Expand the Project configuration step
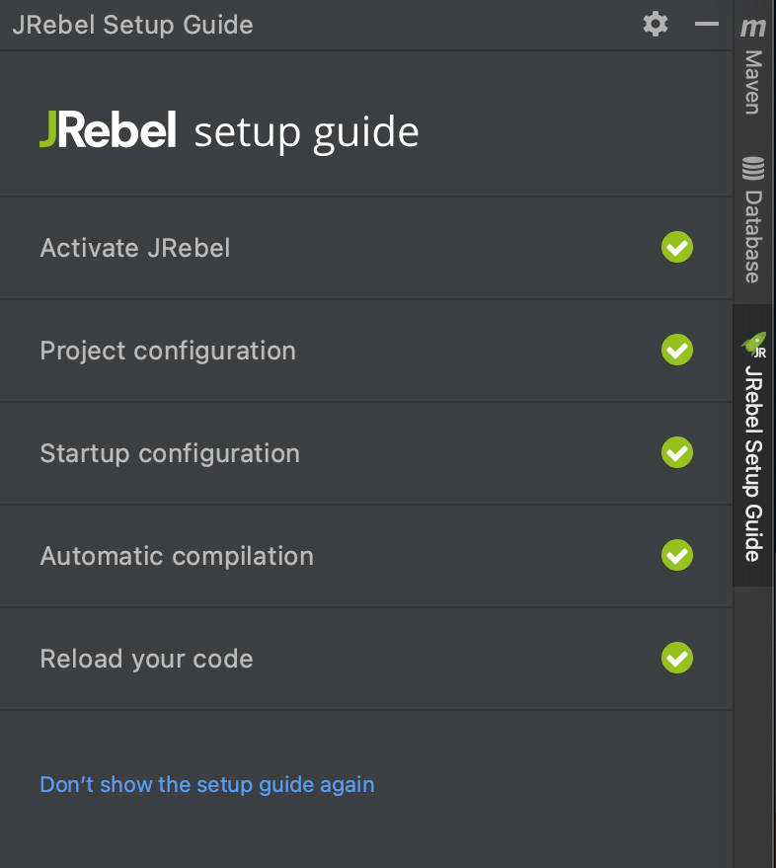The image size is (776, 868). click(x=168, y=351)
